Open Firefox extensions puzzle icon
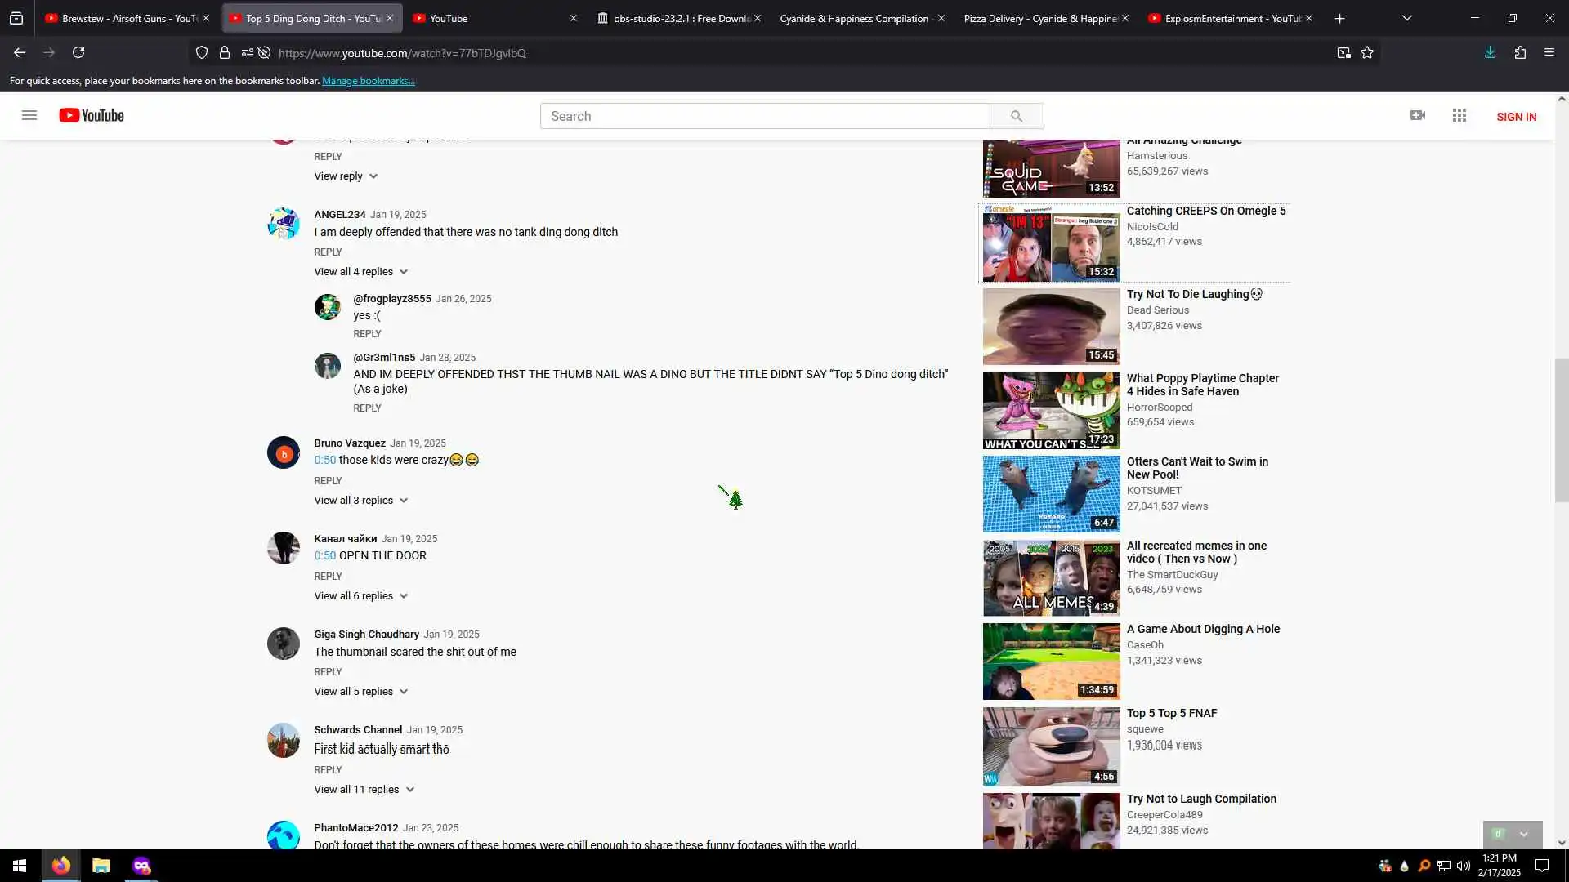The height and width of the screenshot is (882, 1569). (x=1520, y=52)
